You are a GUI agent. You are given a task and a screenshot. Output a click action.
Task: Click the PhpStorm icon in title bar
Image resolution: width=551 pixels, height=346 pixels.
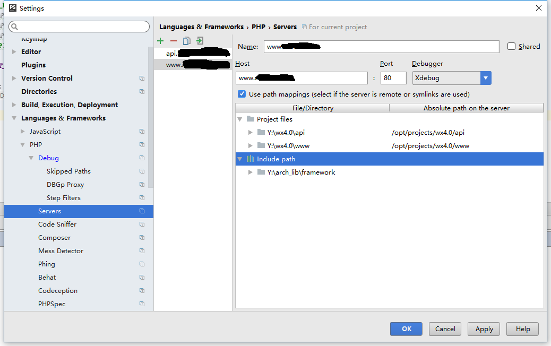coord(13,8)
